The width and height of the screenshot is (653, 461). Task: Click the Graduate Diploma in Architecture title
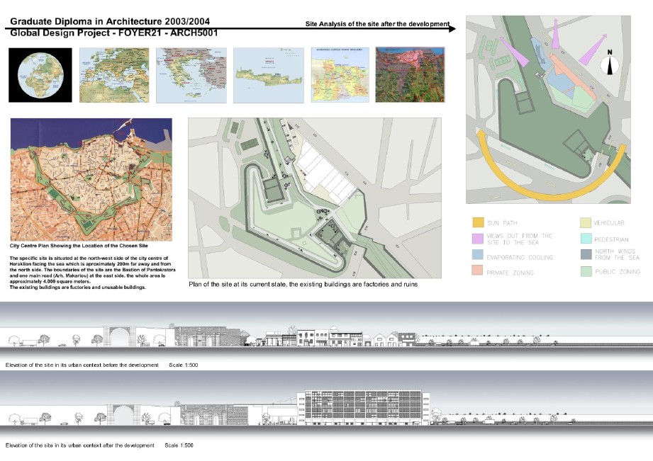(110, 23)
